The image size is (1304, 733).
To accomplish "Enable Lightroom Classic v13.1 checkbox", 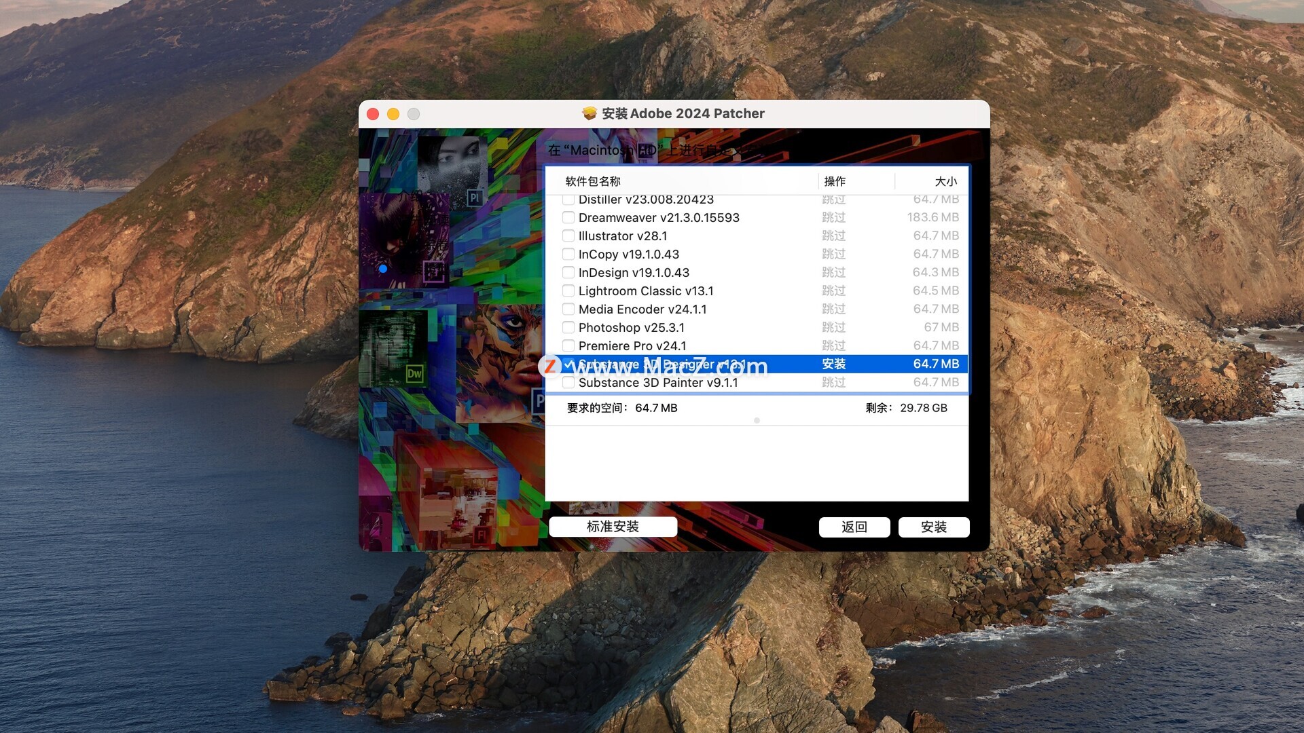I will pyautogui.click(x=568, y=291).
